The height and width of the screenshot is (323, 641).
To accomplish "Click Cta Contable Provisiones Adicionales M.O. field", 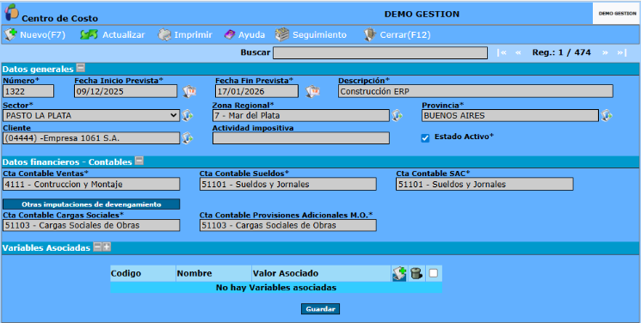I will [287, 225].
